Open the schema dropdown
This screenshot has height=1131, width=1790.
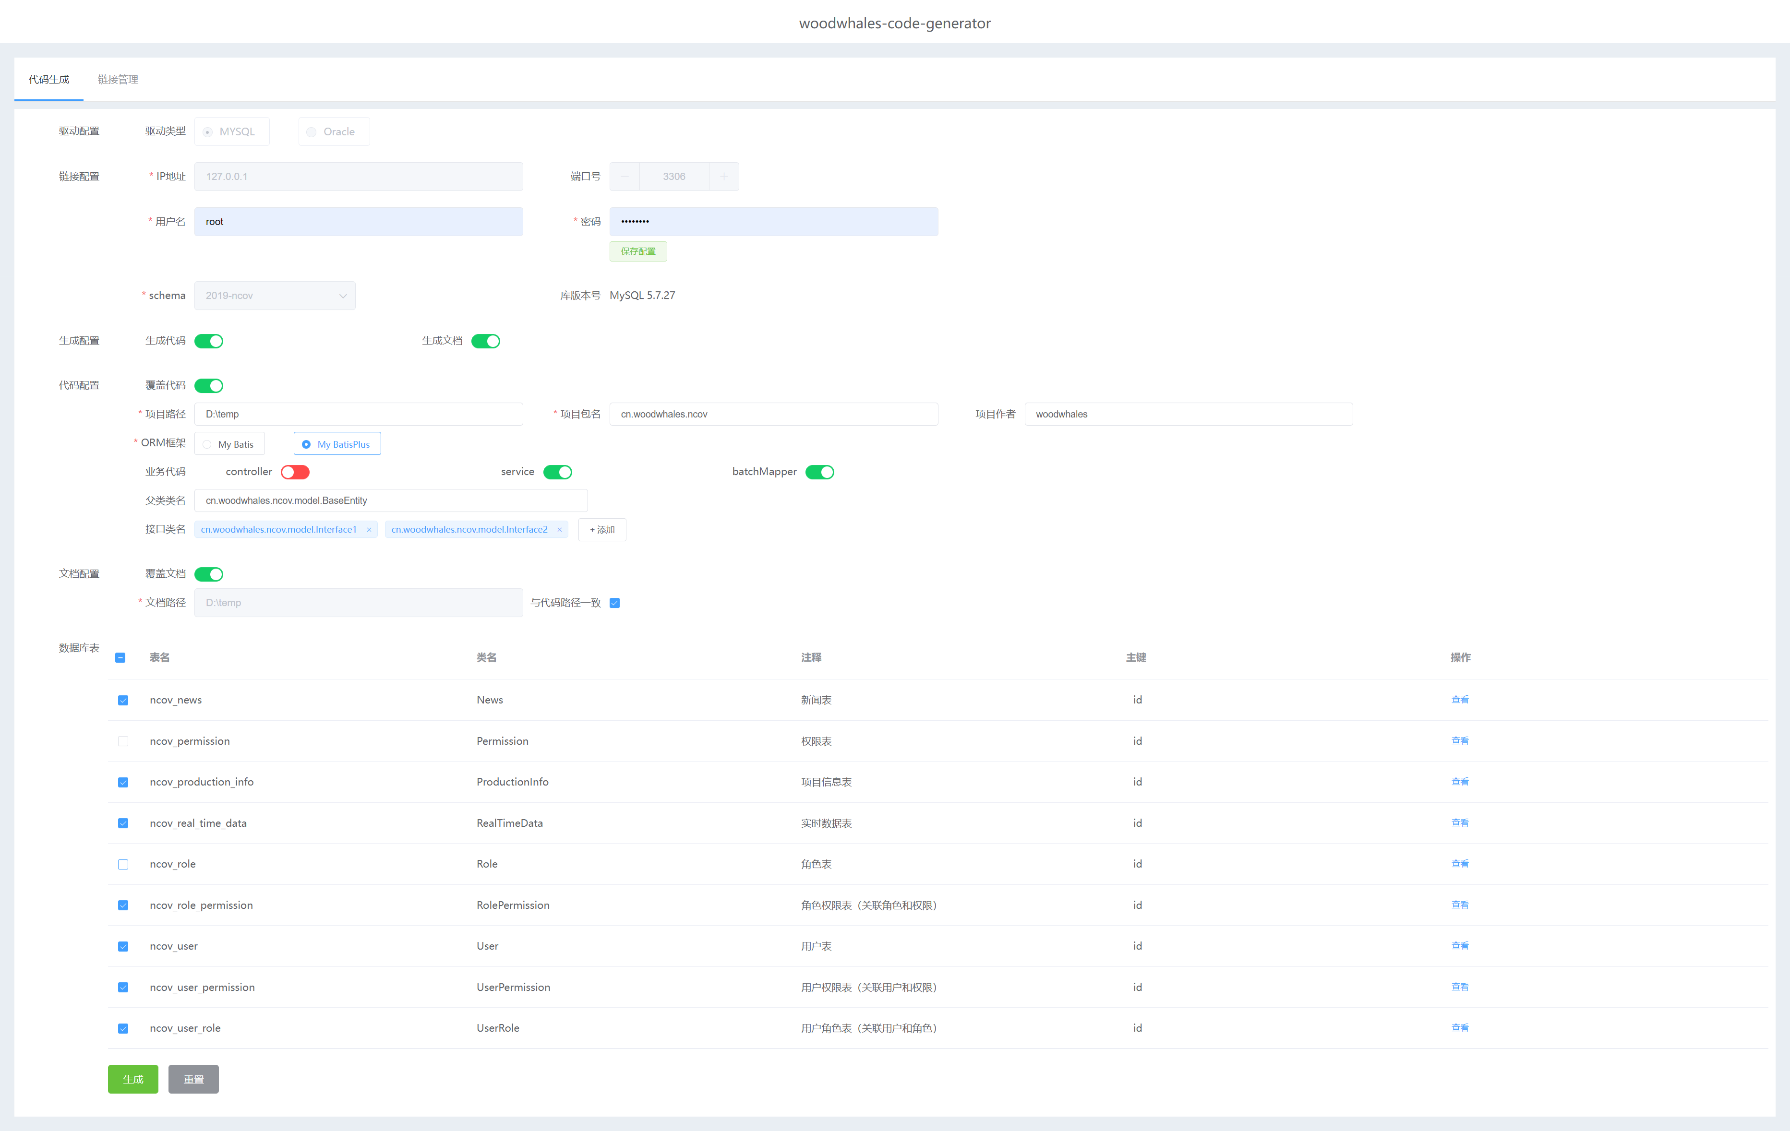click(274, 296)
